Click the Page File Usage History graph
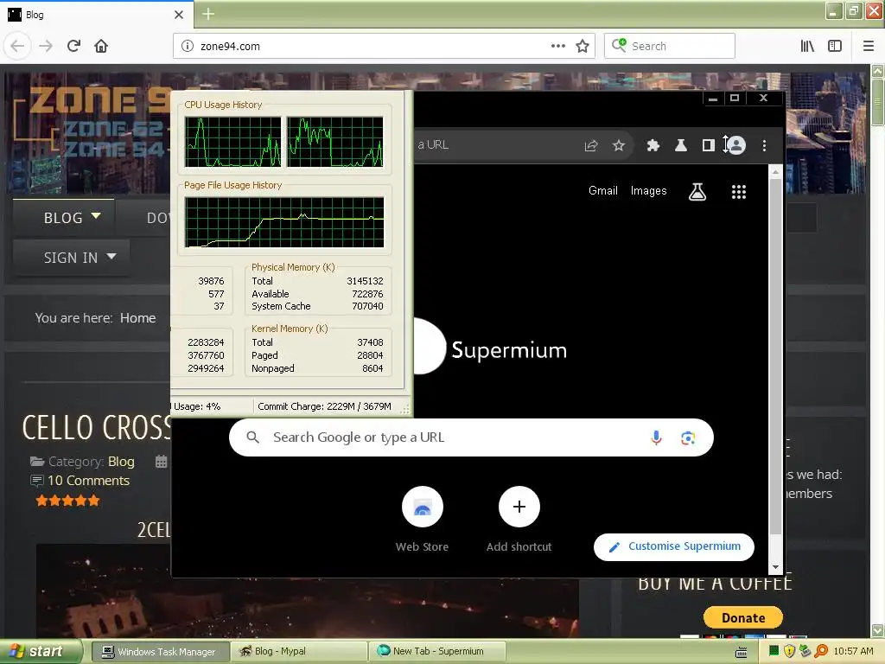885x664 pixels. (x=283, y=222)
